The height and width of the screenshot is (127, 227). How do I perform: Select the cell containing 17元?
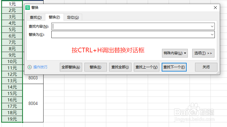(x=12, y=106)
